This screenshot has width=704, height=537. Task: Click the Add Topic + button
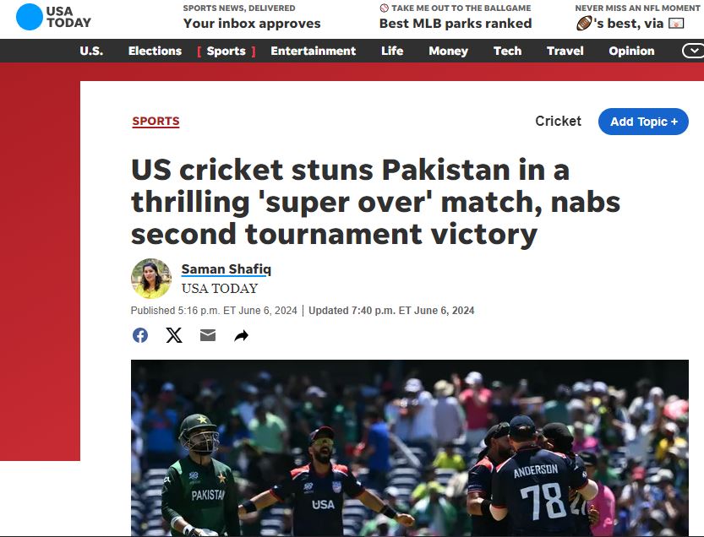643,122
